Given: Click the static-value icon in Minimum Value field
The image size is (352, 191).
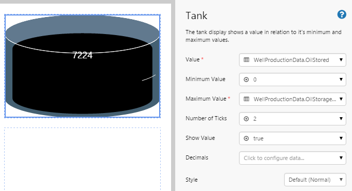Looking at the screenshot, I should pos(246,79).
